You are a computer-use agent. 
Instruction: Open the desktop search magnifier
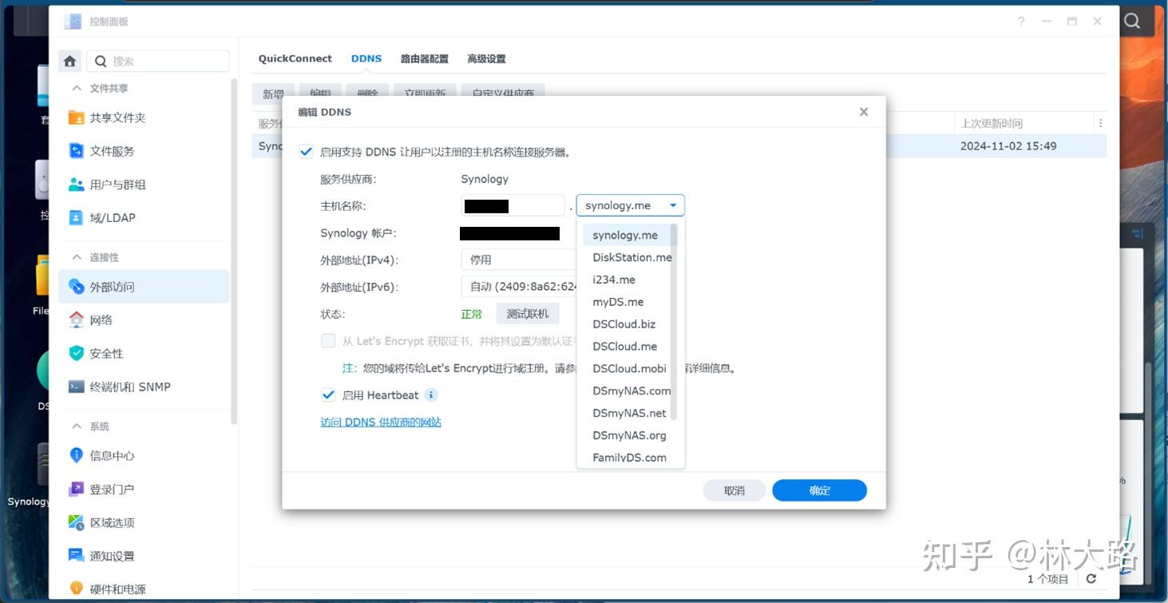(1132, 21)
